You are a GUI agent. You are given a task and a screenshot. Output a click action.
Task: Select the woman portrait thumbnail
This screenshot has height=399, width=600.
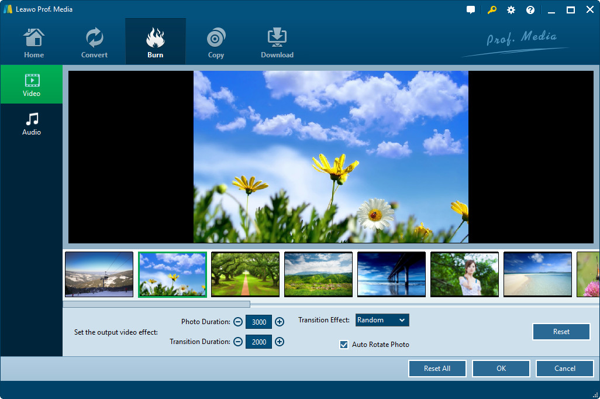[x=464, y=274]
